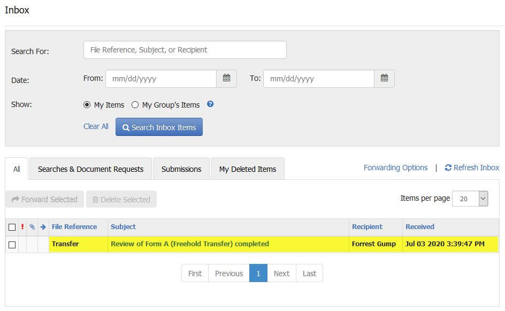Open the Items per page dropdown
505x311 pixels.
(470, 199)
